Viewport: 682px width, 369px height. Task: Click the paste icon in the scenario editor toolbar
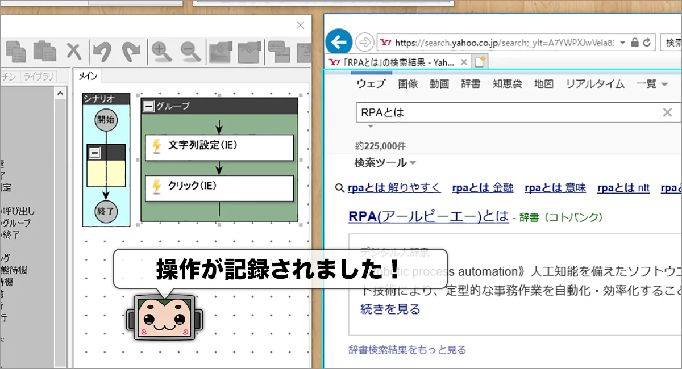point(44,52)
